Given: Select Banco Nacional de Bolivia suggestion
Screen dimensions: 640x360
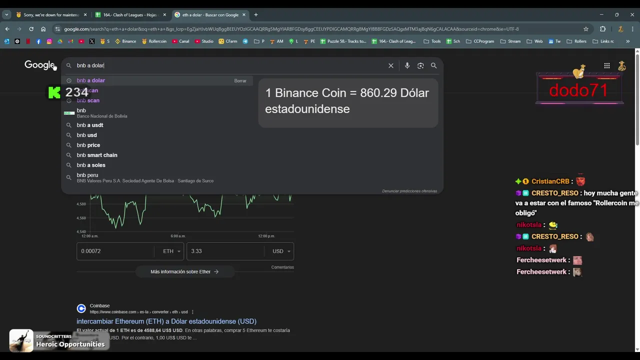Looking at the screenshot, I should pyautogui.click(x=157, y=113).
